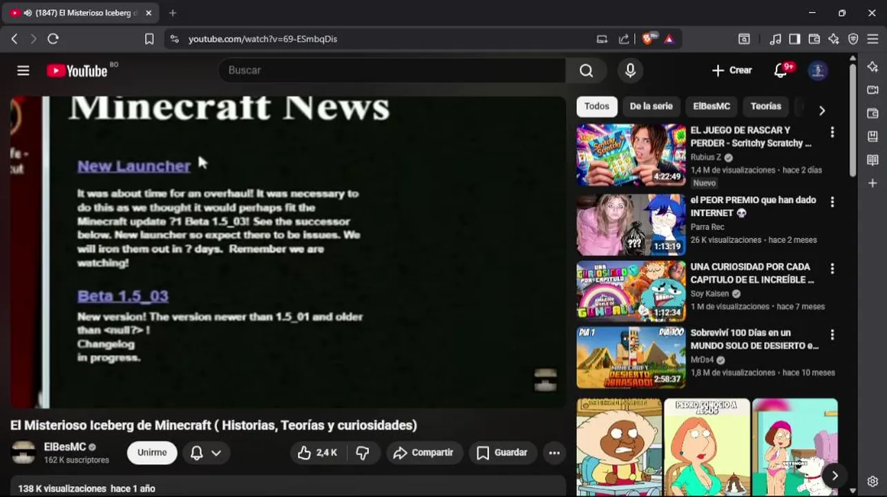Select the Teorías filter chip
Viewport: 887px width, 497px height.
[x=766, y=106]
